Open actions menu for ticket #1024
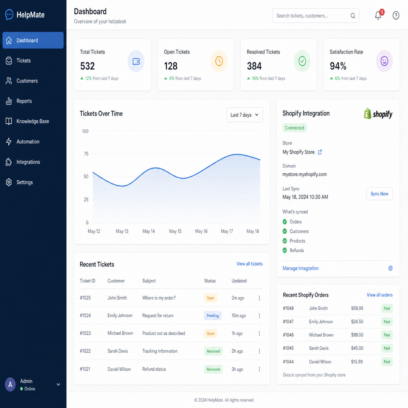408x408 pixels. click(x=259, y=316)
